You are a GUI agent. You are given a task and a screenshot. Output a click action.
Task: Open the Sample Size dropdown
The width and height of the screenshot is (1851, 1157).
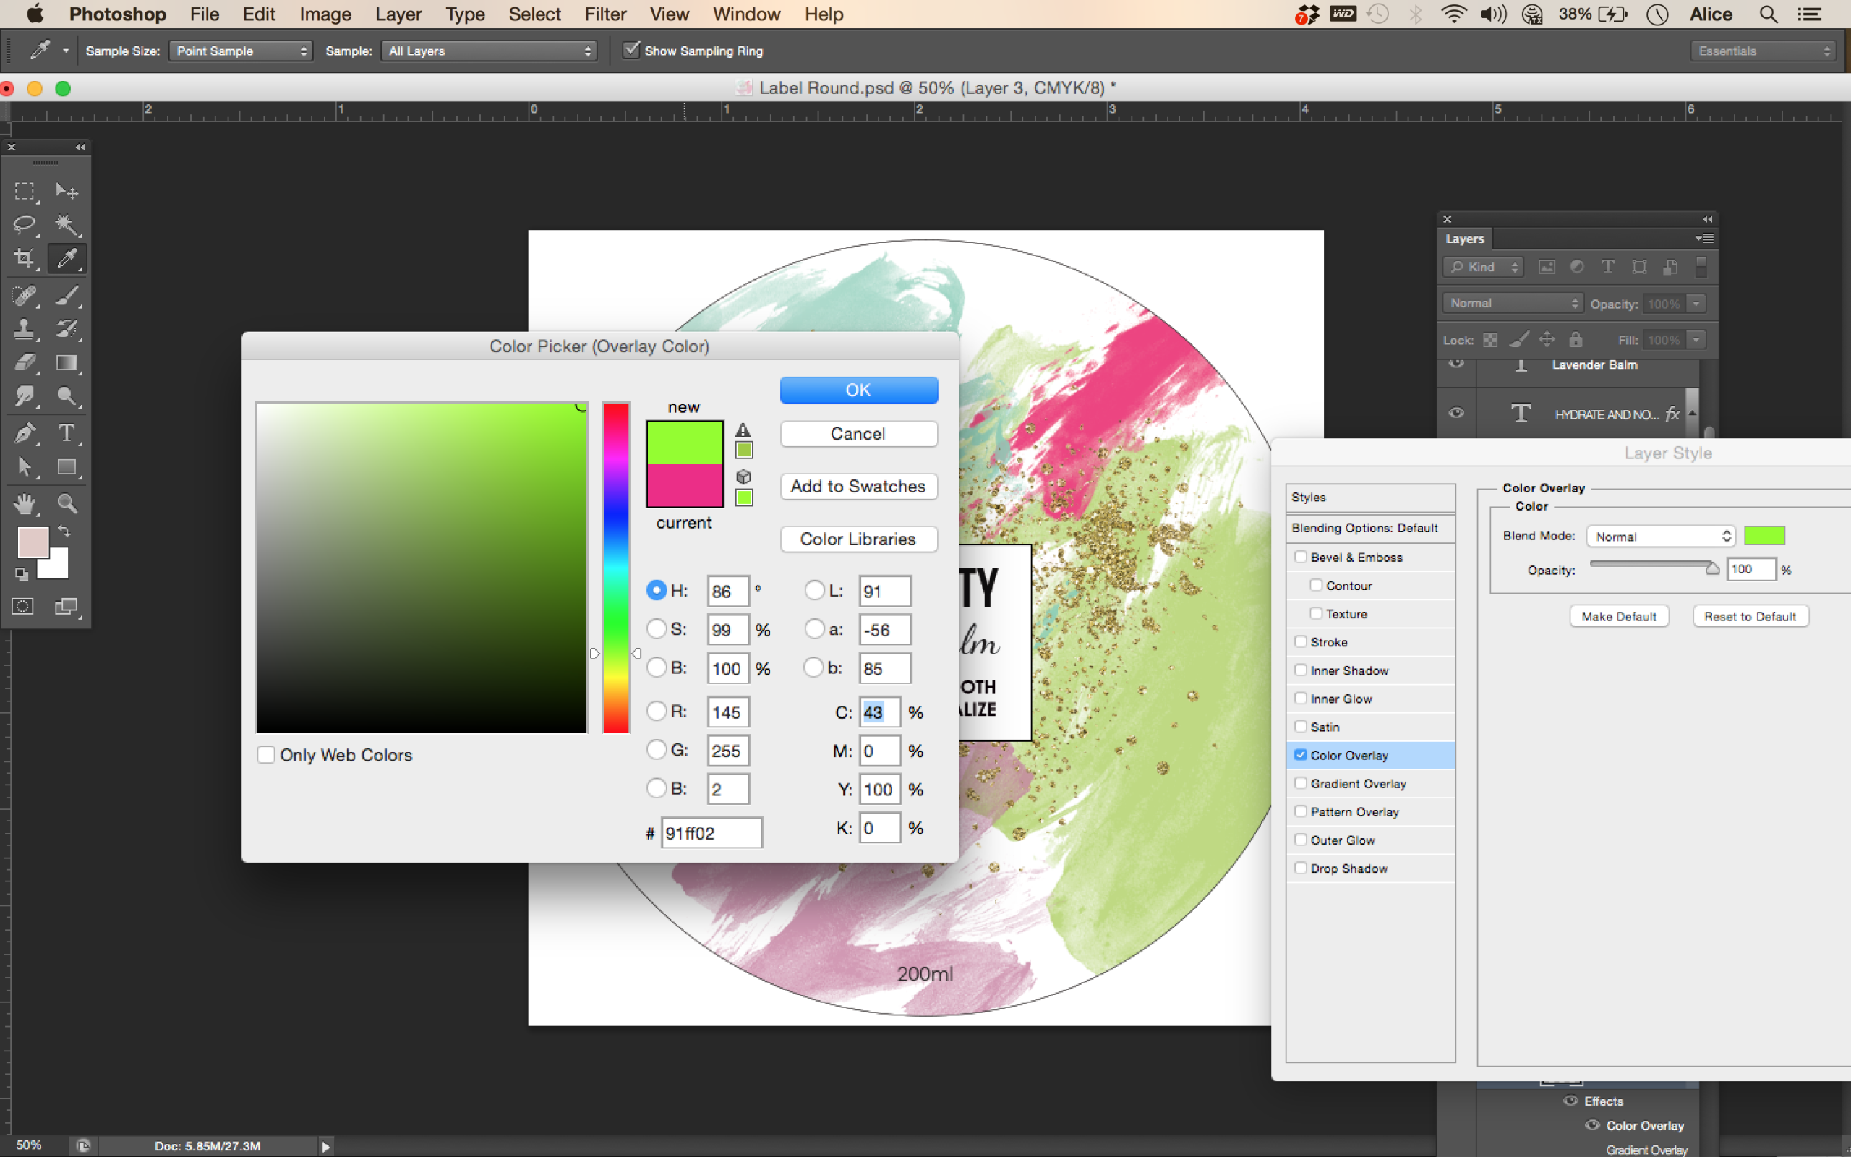coord(240,51)
